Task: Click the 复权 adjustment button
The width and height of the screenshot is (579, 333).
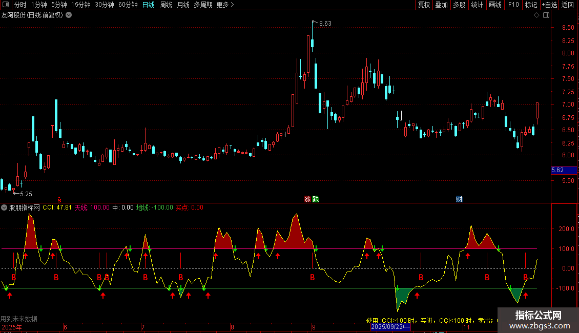Action: pos(424,5)
